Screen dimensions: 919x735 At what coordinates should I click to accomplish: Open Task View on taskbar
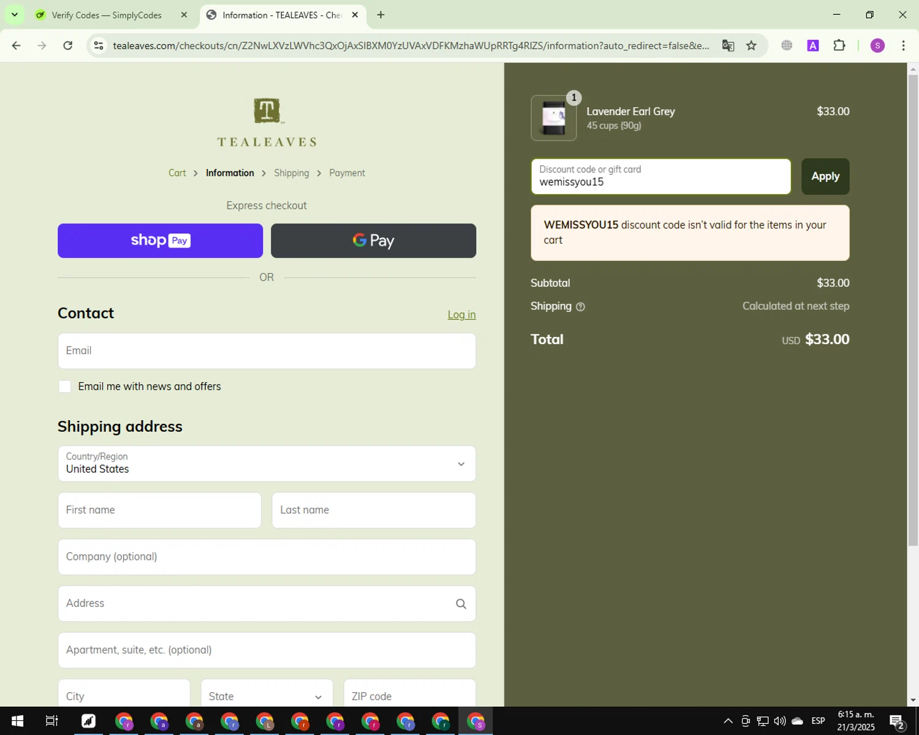click(52, 721)
